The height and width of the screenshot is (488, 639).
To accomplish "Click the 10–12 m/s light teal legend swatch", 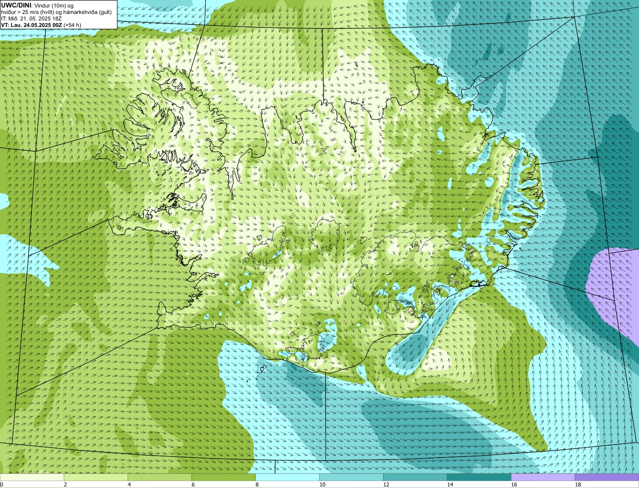I will point(351,478).
